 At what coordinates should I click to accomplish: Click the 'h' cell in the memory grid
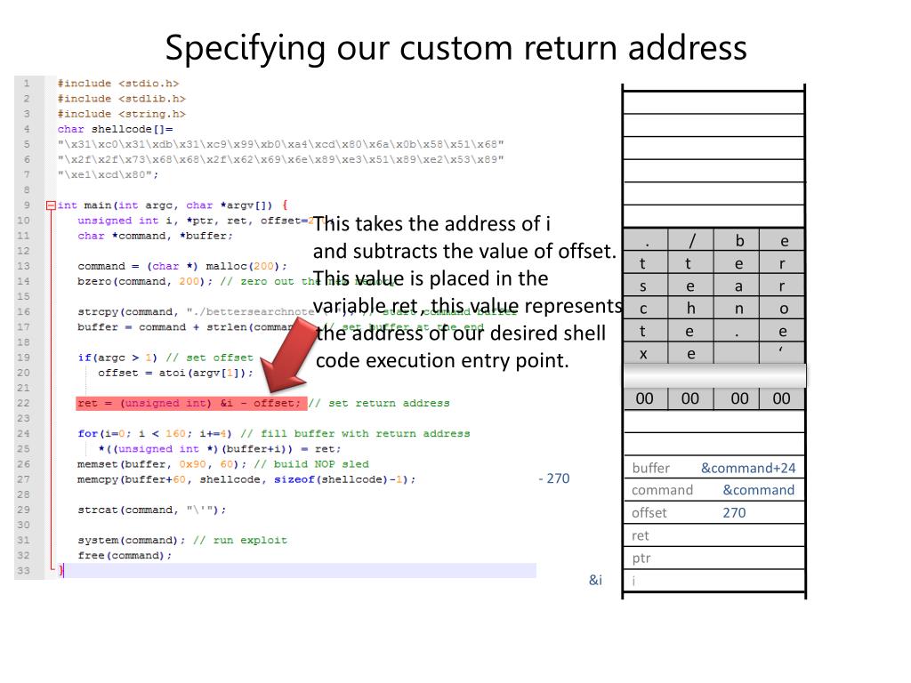point(690,308)
